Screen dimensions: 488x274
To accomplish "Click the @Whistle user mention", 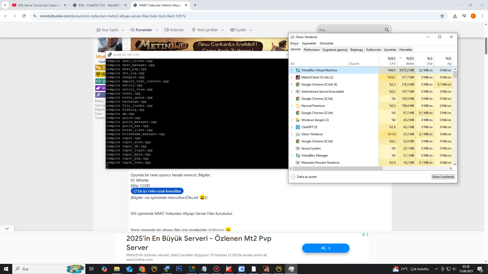I will [216, 230].
